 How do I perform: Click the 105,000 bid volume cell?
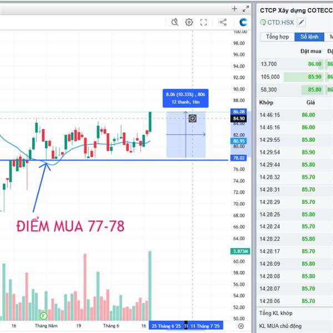[270, 77]
